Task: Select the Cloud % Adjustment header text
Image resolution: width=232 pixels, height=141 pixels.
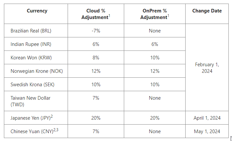Action: (95, 14)
